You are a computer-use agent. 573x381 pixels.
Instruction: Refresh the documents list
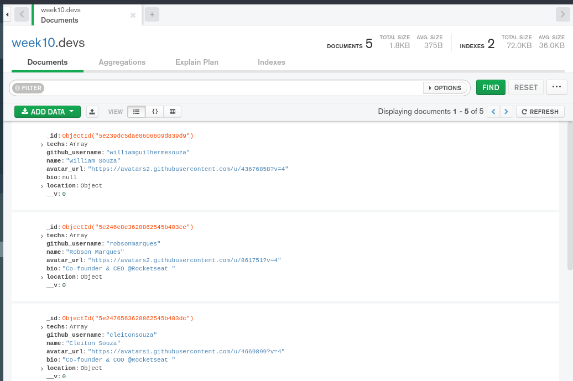click(540, 112)
